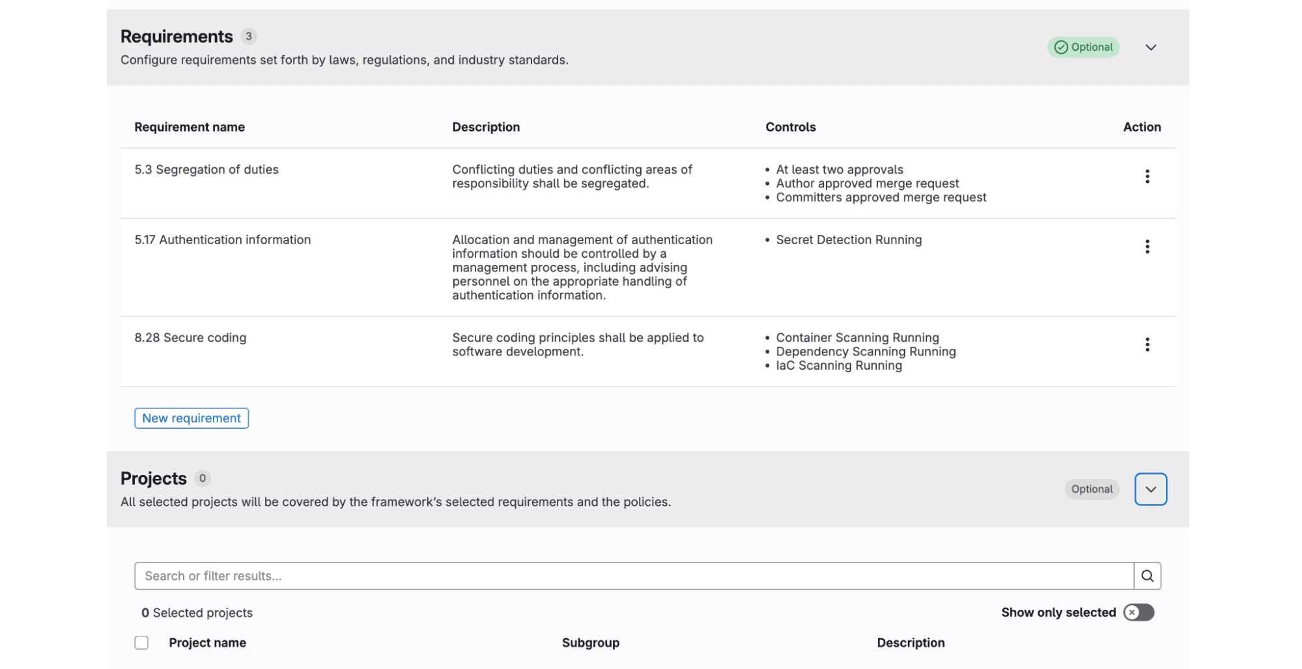Click the Requirements count badge showing 3
Viewport: 1302px width, 669px height.
[x=248, y=36]
